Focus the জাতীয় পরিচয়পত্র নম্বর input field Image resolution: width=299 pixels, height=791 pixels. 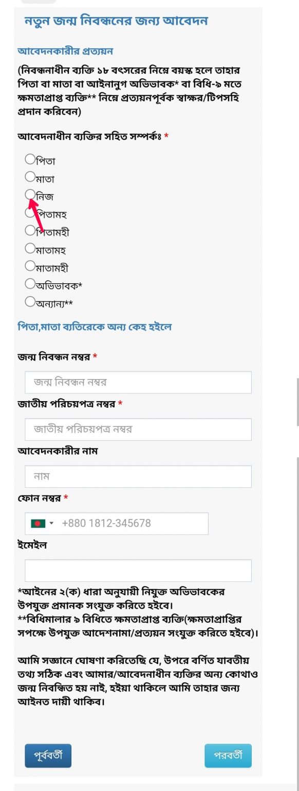pos(138,429)
